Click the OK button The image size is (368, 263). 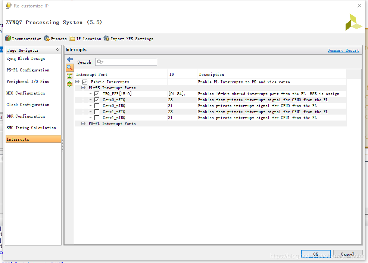tap(316, 254)
